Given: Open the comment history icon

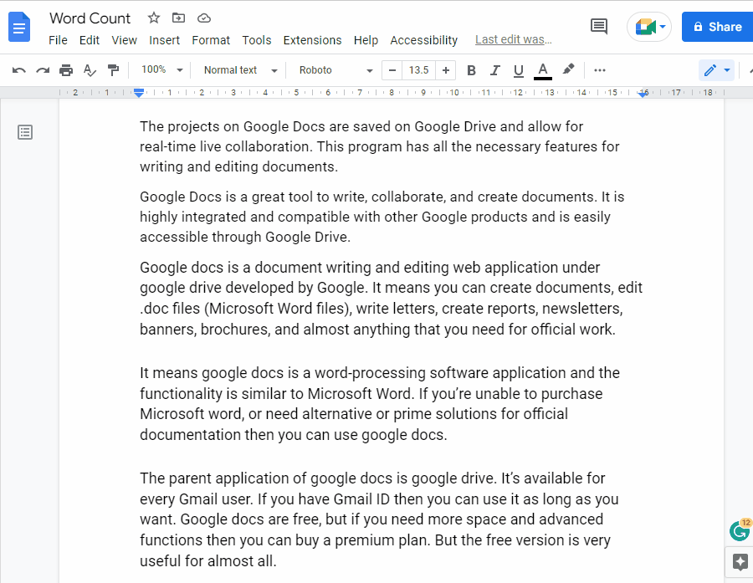Looking at the screenshot, I should pos(599,27).
